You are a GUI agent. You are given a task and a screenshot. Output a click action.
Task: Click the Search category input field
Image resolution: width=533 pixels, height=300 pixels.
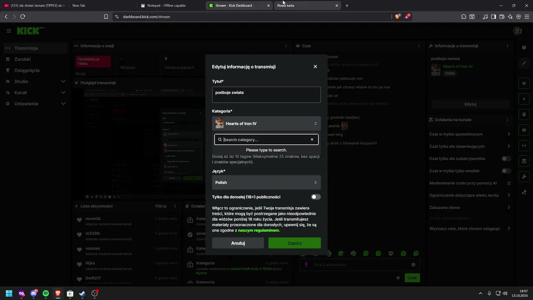(266, 140)
